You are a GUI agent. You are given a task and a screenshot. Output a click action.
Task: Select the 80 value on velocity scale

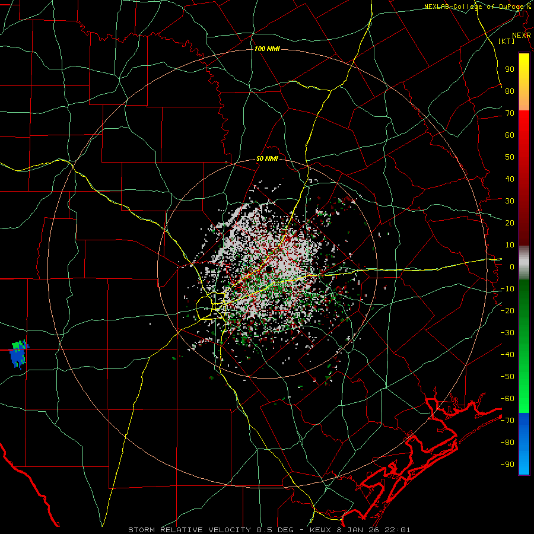pos(510,91)
